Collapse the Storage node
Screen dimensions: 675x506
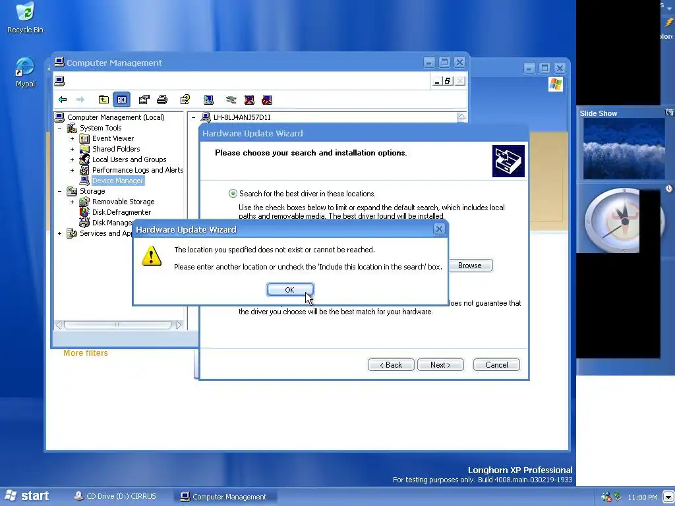pyautogui.click(x=60, y=191)
